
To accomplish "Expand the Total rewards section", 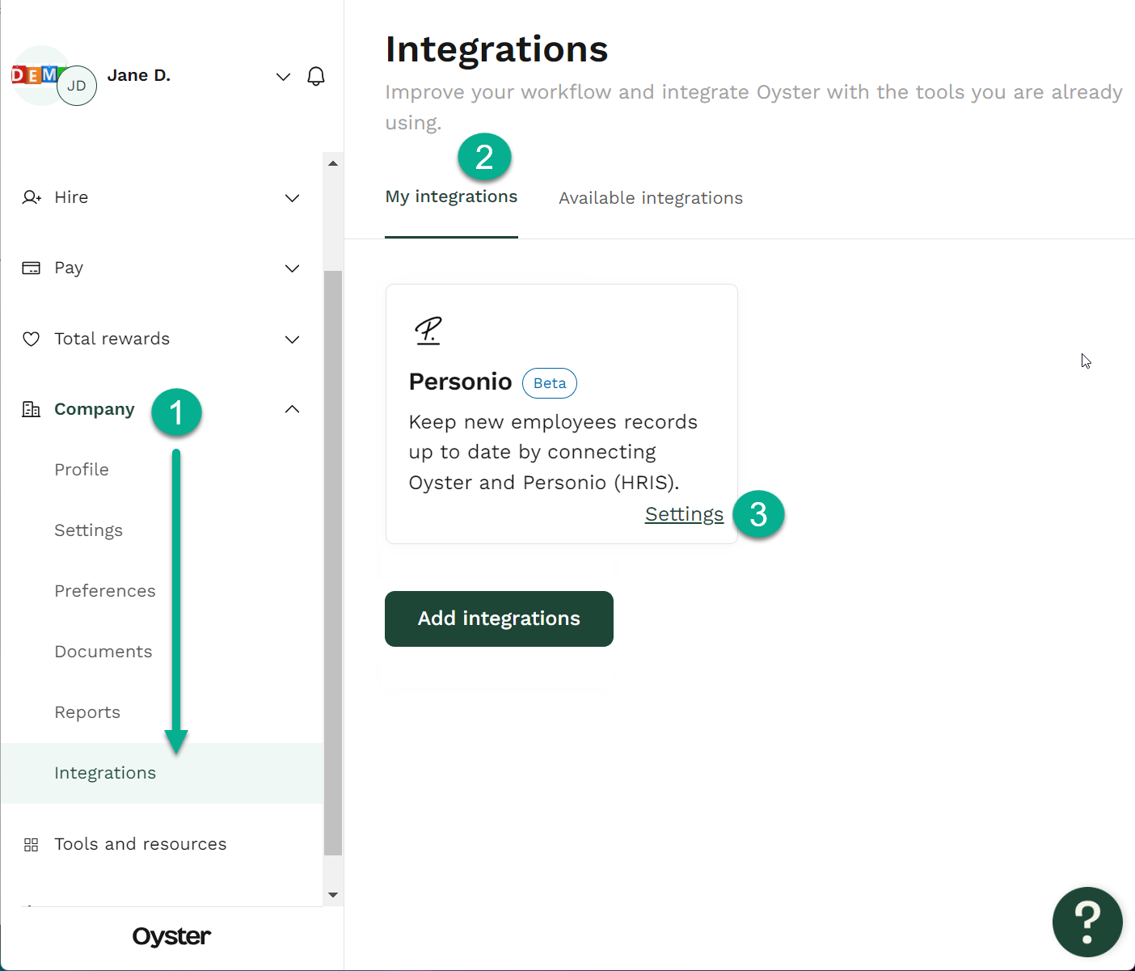I will point(292,339).
